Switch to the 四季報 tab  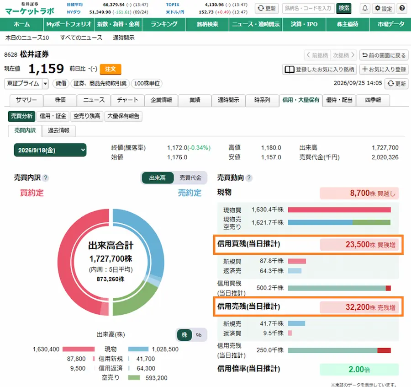pos(373,100)
